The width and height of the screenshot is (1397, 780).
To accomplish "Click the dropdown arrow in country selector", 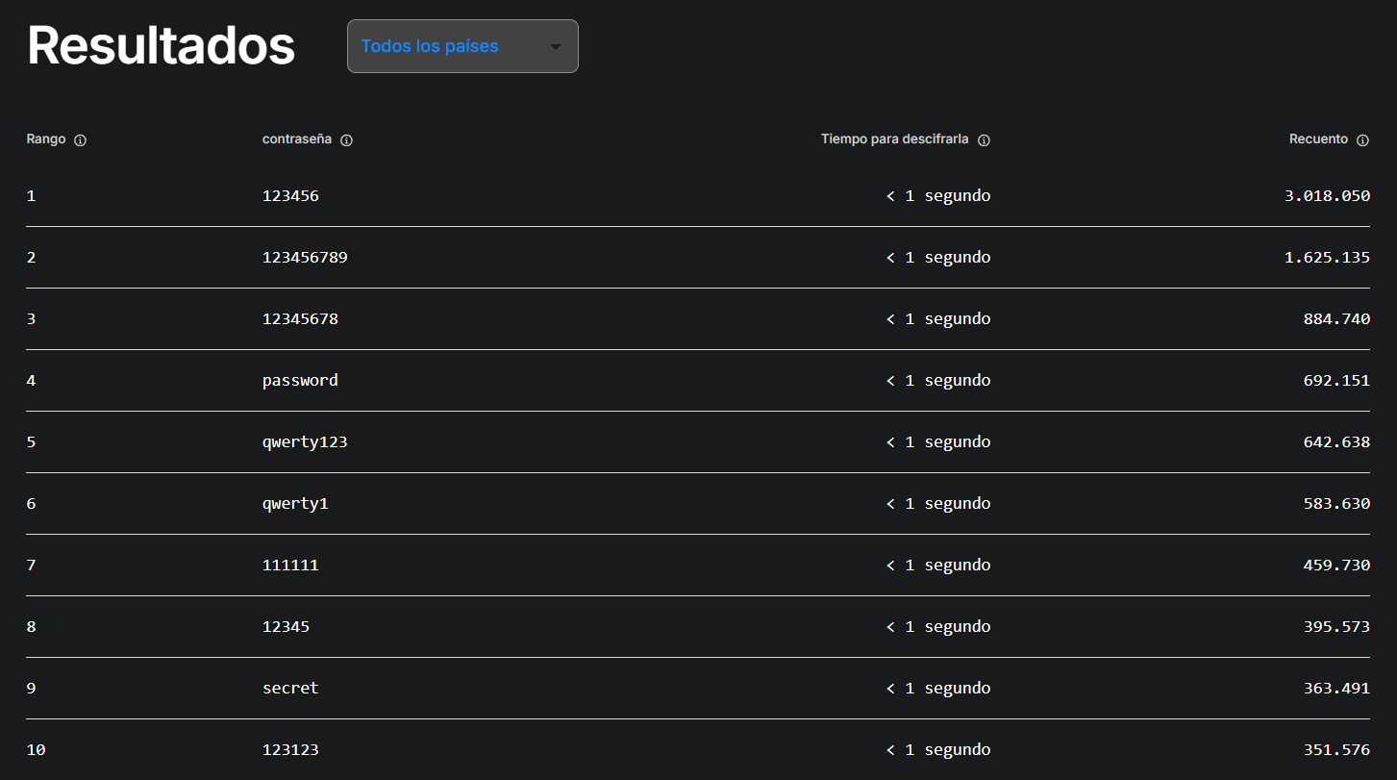I will pos(555,47).
